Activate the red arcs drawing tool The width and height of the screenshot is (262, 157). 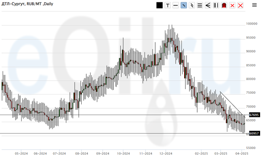[x=224, y=5]
